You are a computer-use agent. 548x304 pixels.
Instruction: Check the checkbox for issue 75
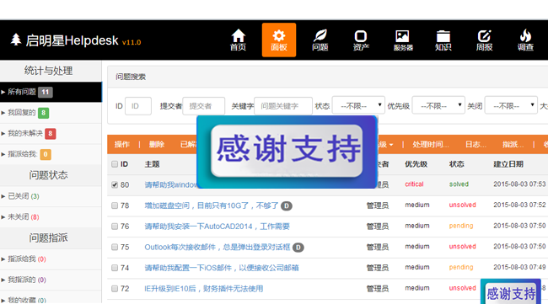(x=115, y=247)
